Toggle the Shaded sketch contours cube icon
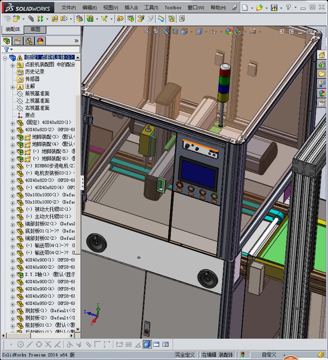 [147, 344]
